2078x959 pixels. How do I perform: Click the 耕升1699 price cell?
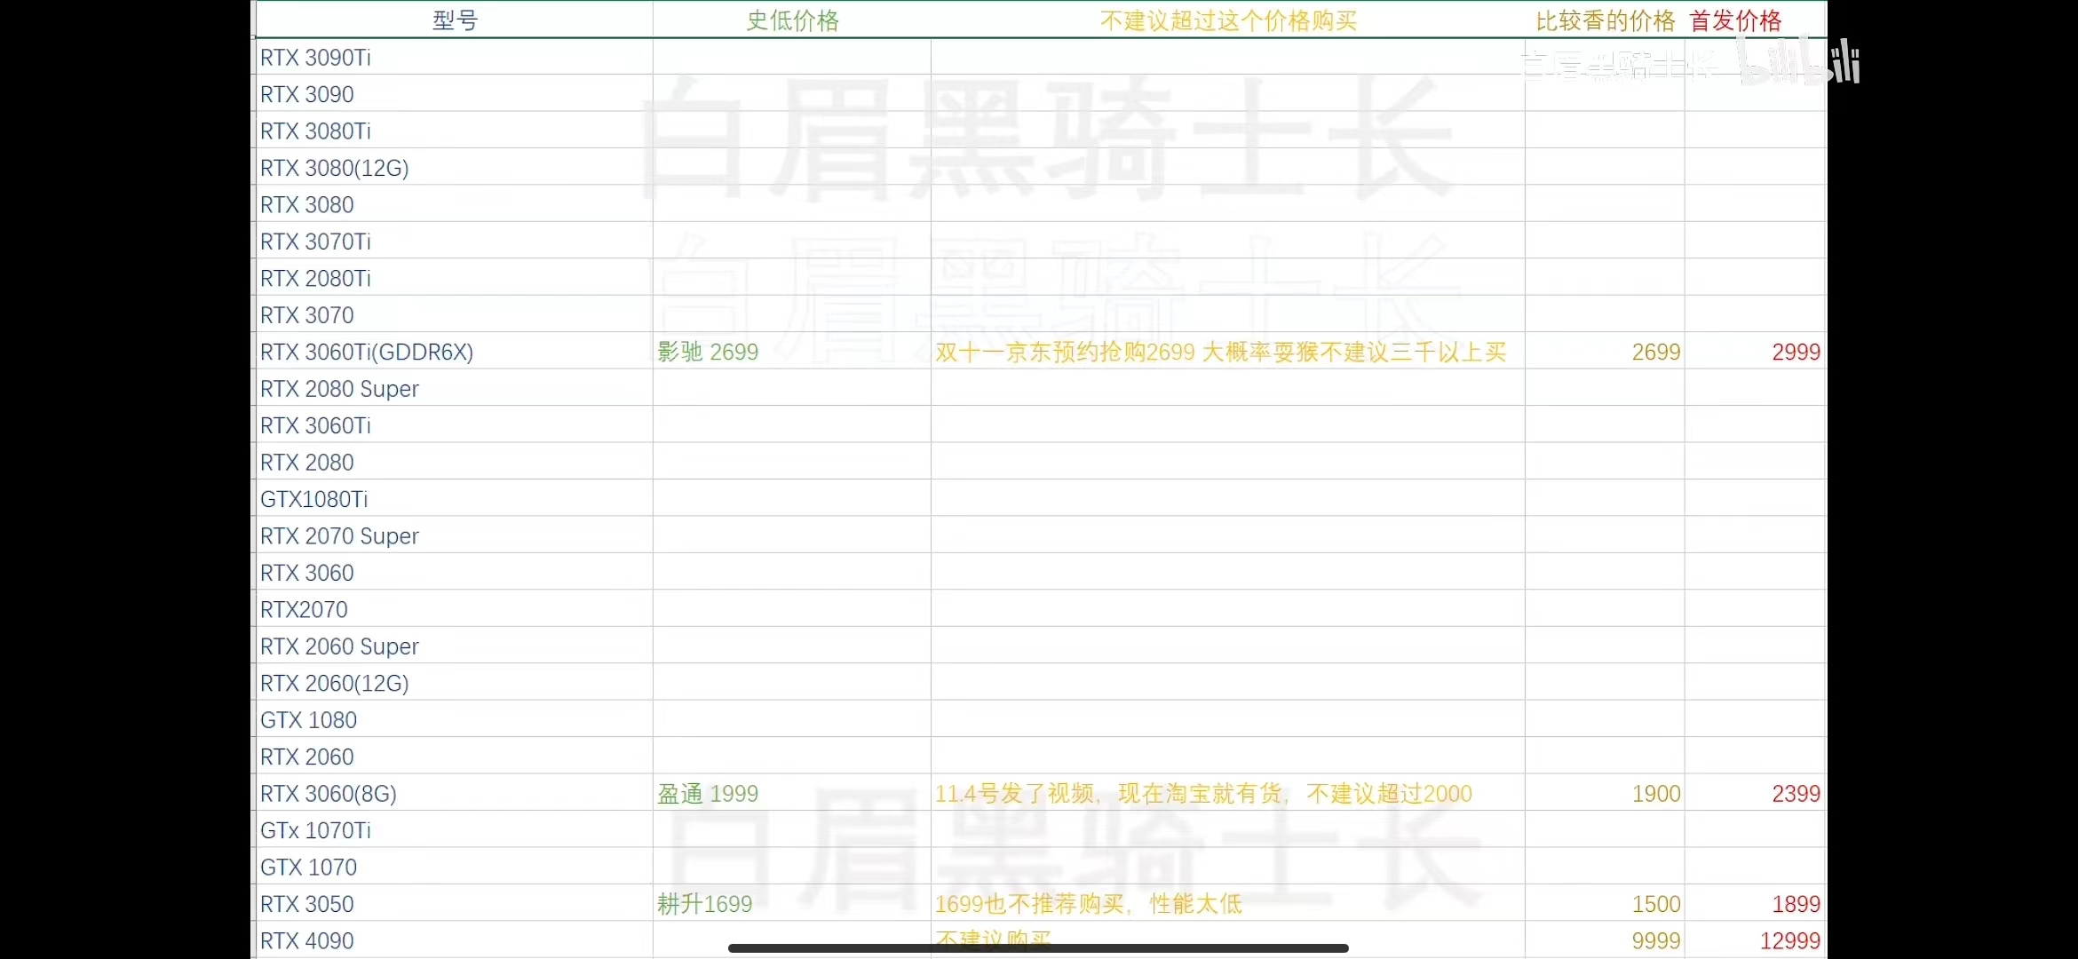[704, 904]
